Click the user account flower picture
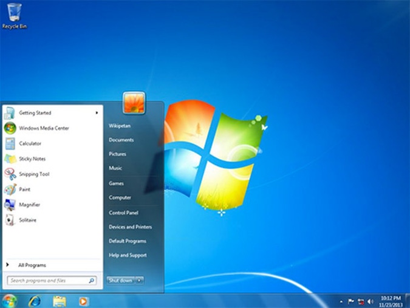 [x=134, y=103]
